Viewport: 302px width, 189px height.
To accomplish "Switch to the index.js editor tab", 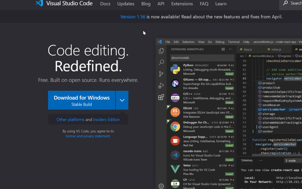I will (276, 49).
